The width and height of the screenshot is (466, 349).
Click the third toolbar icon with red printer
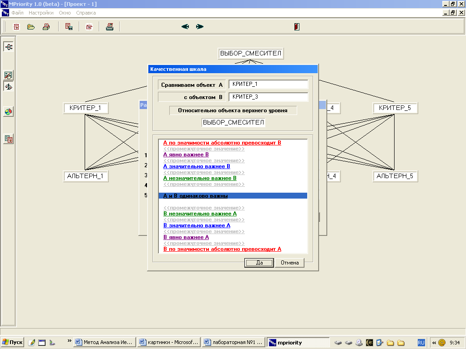pos(46,27)
